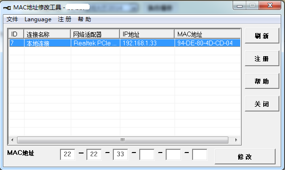Click the Realtek PCIe adapter cell
285x170 pixels.
point(95,43)
